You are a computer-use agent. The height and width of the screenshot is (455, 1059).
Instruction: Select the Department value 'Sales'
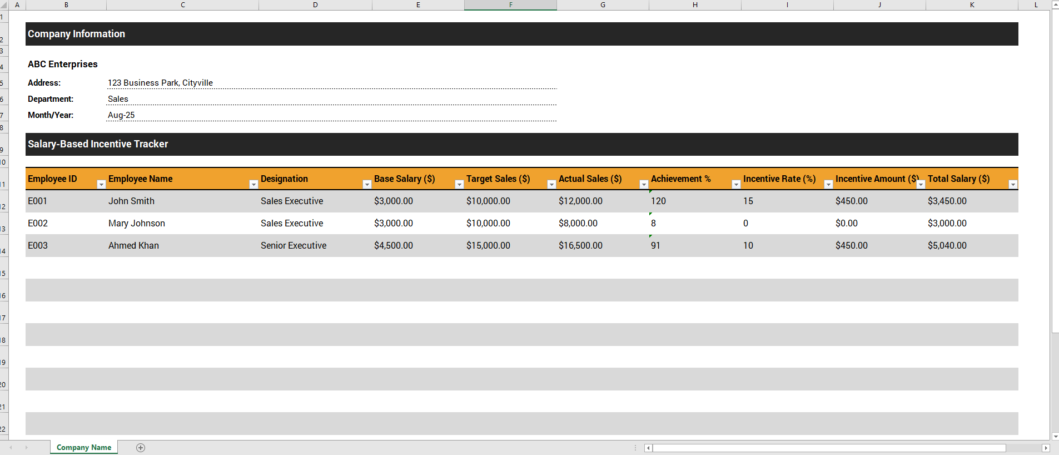(x=331, y=98)
